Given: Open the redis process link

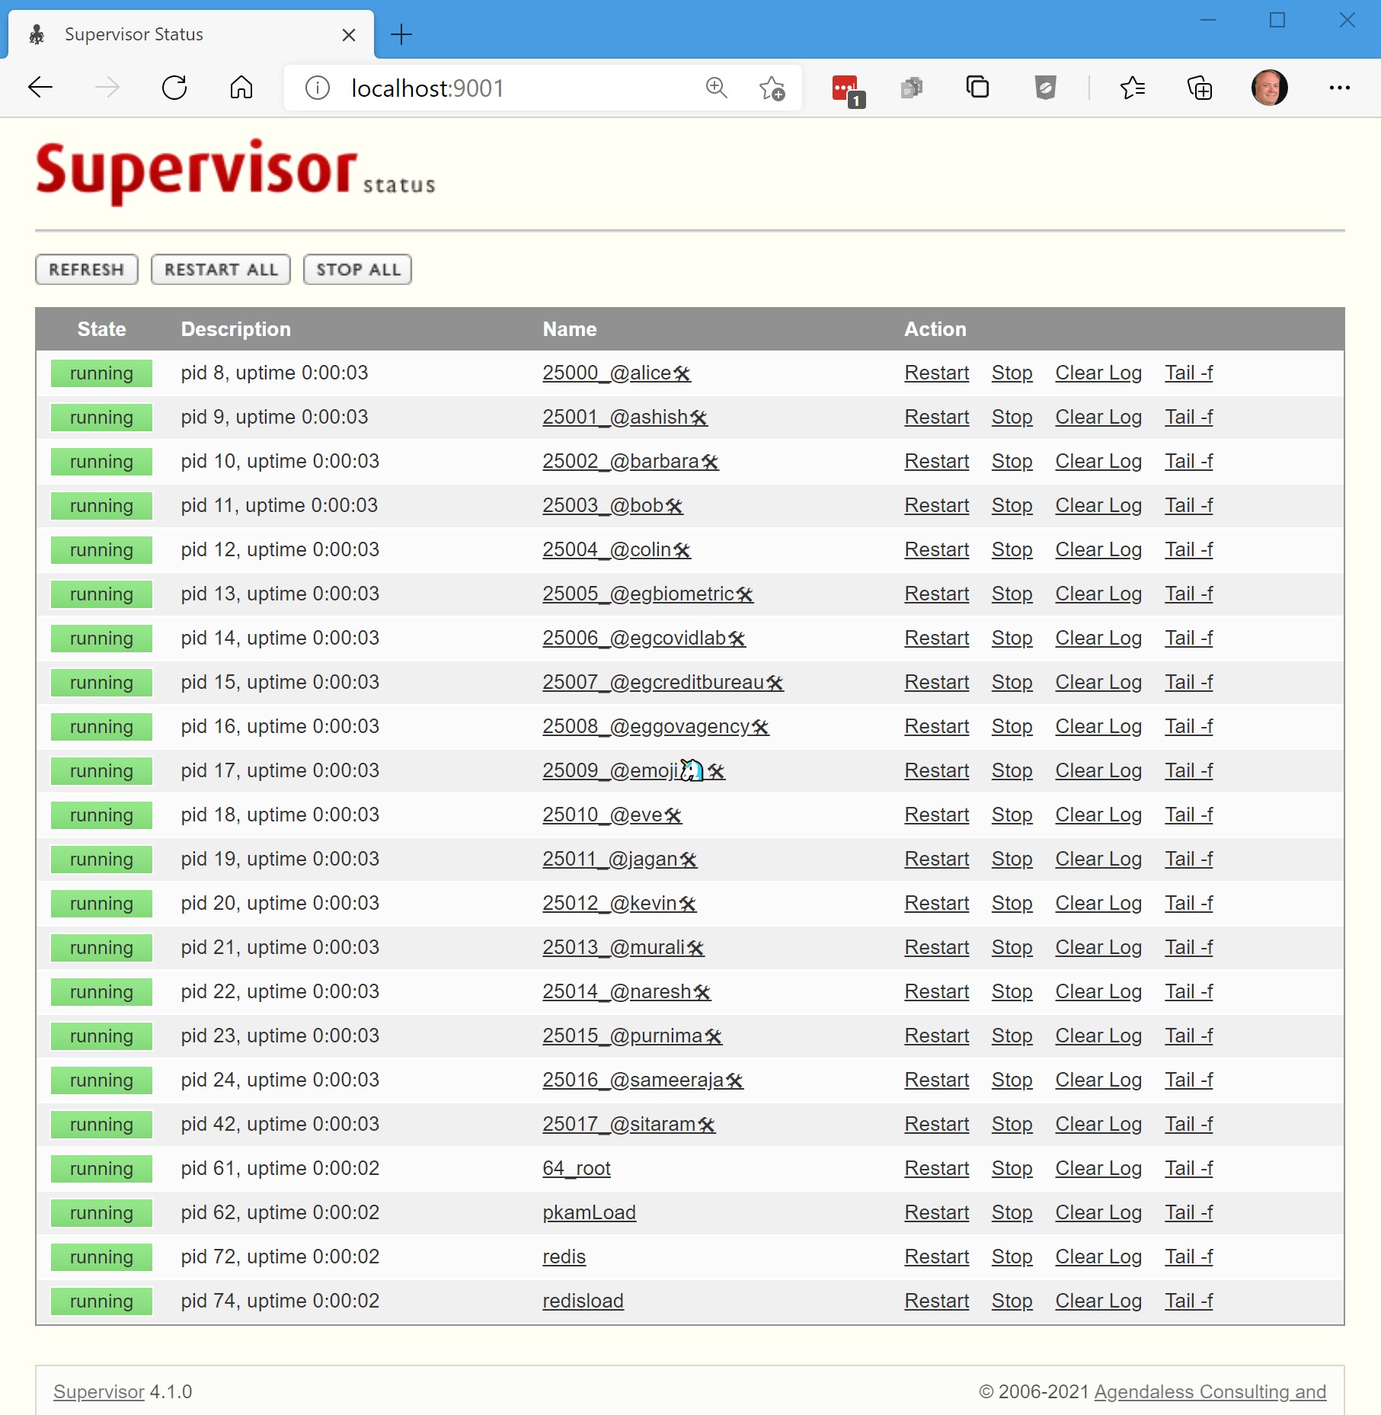Looking at the screenshot, I should [564, 1257].
